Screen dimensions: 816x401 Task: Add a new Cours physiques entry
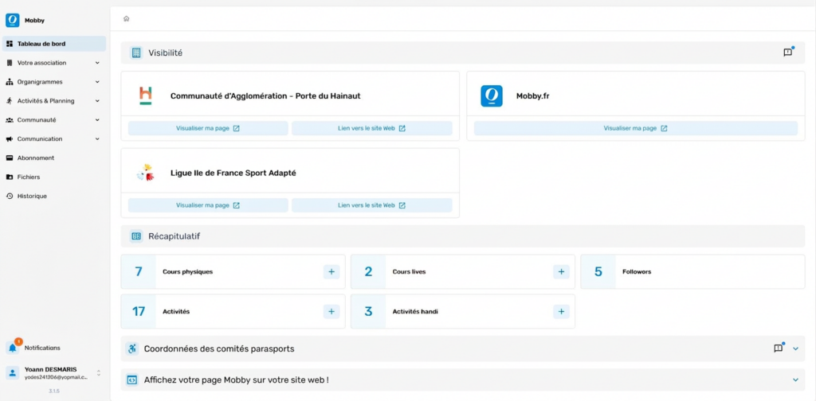tap(331, 272)
